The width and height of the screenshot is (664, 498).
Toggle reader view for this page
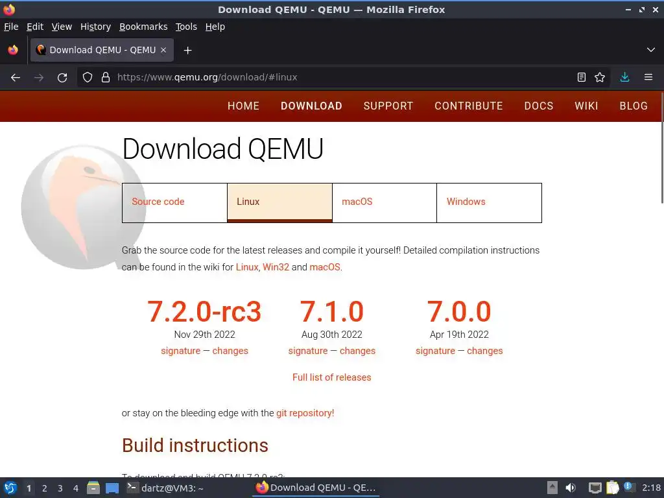point(582,77)
